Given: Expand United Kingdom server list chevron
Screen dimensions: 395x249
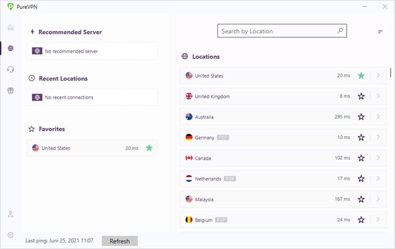Looking at the screenshot, I should coord(378,96).
